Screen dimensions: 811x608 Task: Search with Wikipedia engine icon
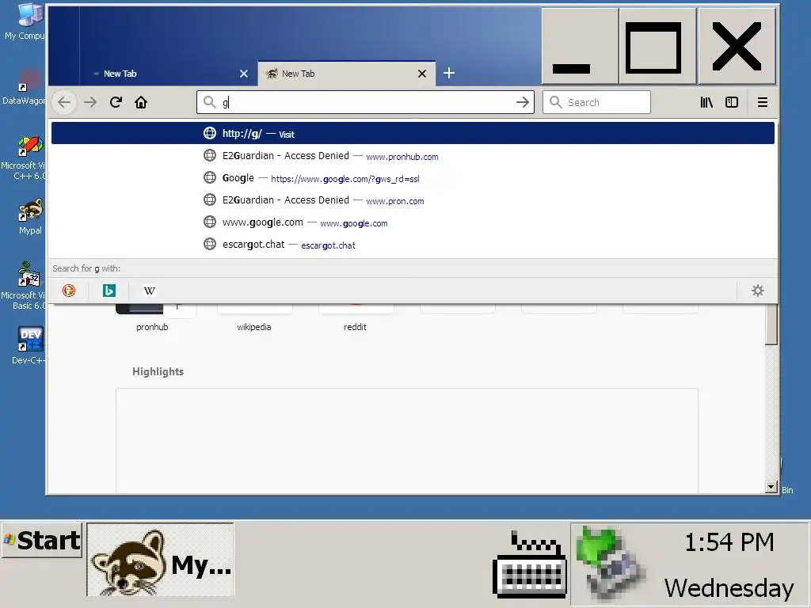pyautogui.click(x=150, y=291)
